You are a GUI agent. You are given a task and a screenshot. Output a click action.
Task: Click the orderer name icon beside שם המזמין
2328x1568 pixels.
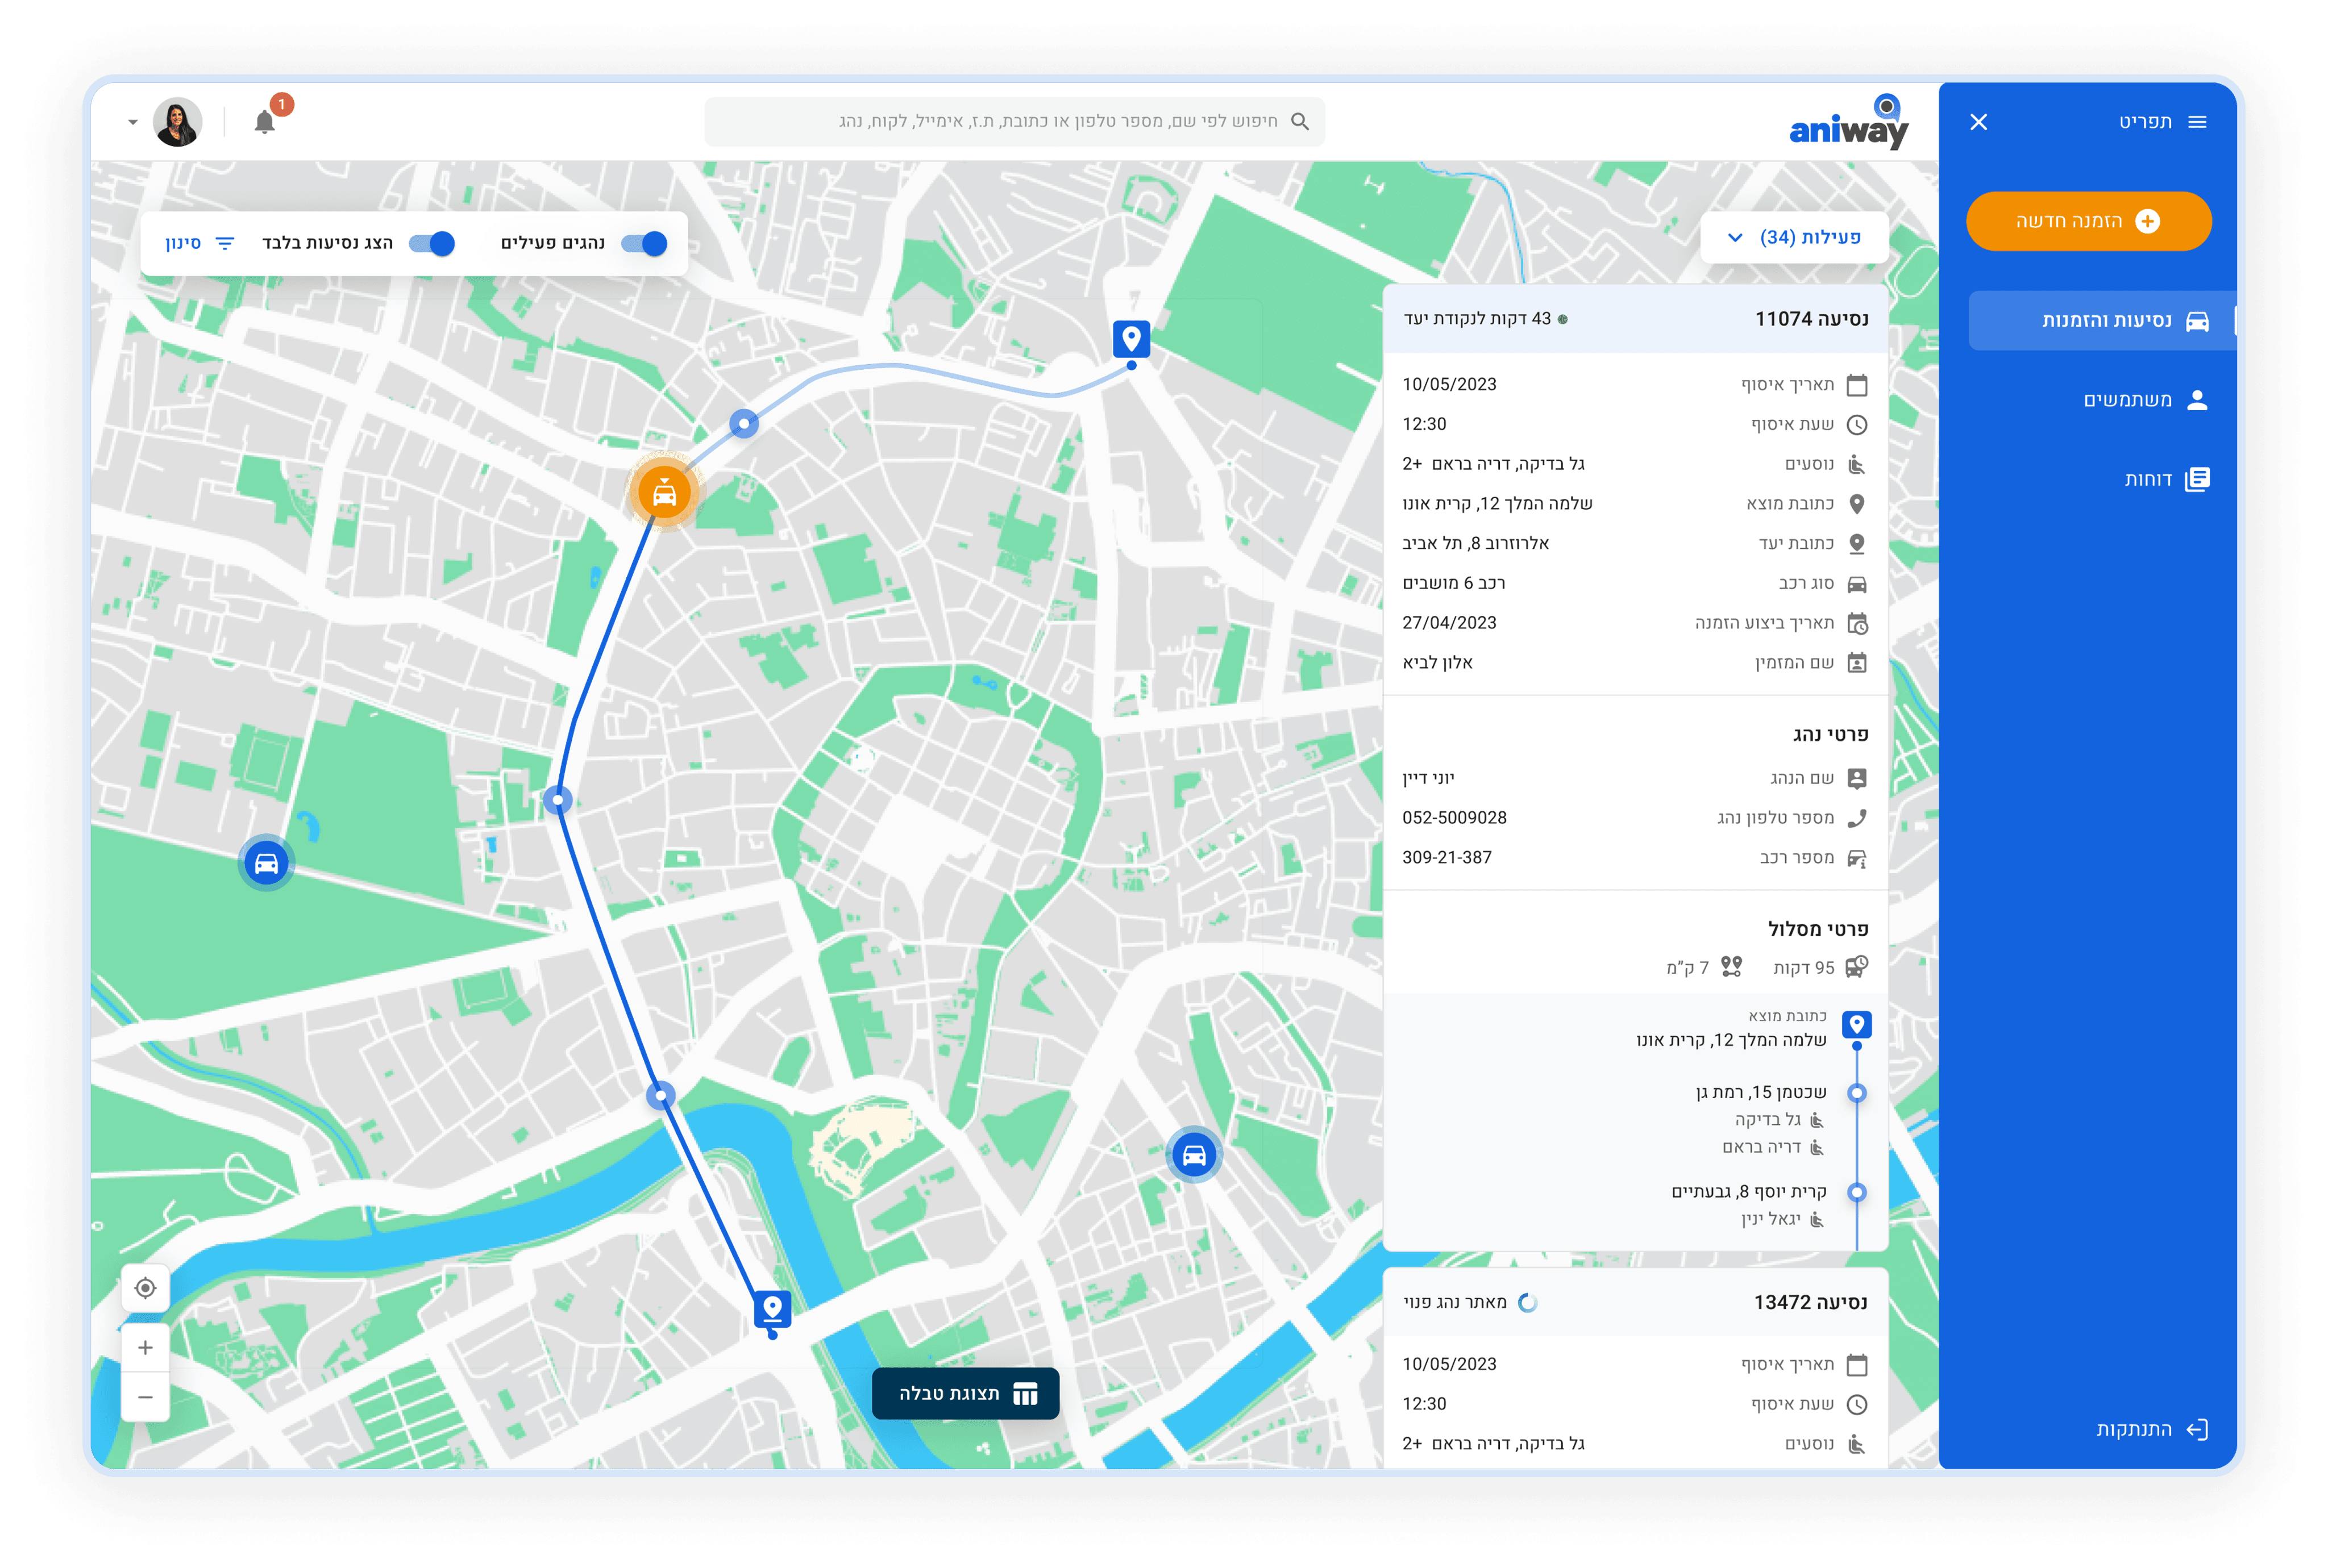click(x=1856, y=662)
